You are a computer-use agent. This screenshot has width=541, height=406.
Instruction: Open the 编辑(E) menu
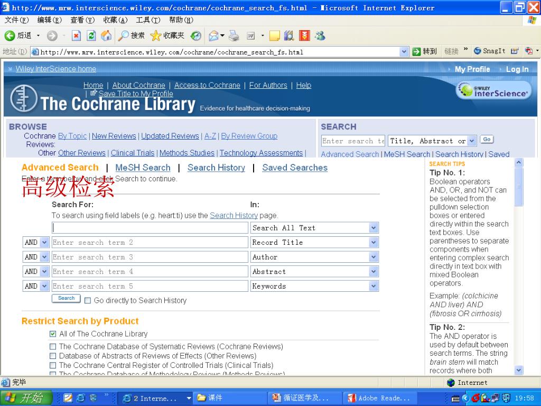click(x=49, y=20)
